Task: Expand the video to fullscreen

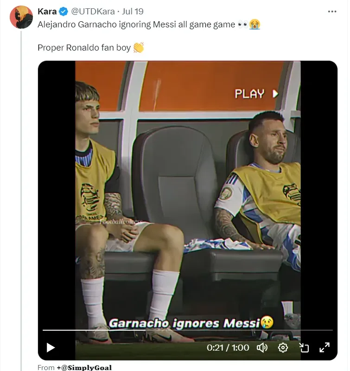Action: [325, 347]
